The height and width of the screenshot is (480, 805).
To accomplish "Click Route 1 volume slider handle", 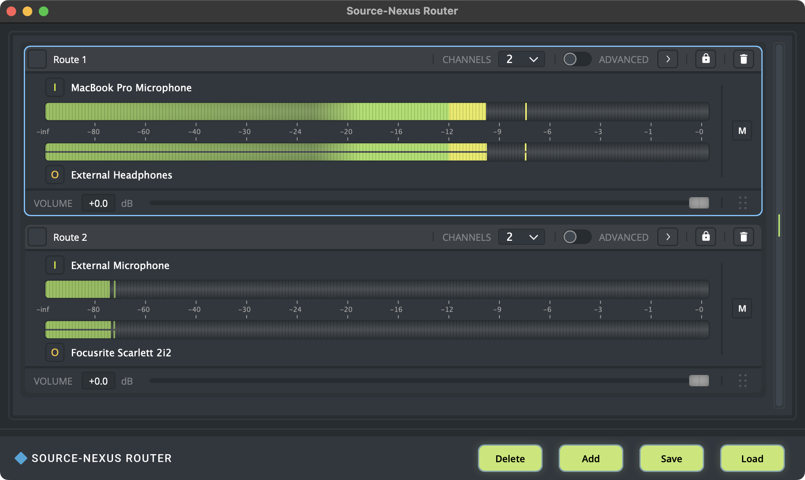I will [x=699, y=203].
